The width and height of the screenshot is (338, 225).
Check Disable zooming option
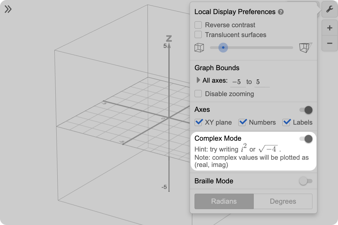tap(198, 94)
